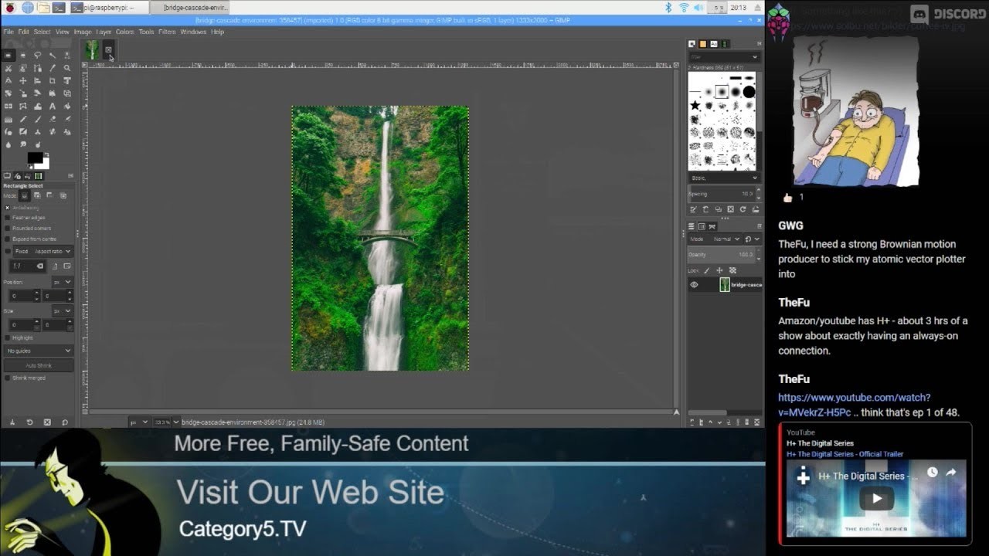Viewport: 989px width, 556px height.
Task: Swap foreground and background colors arrow
Action: (47, 154)
